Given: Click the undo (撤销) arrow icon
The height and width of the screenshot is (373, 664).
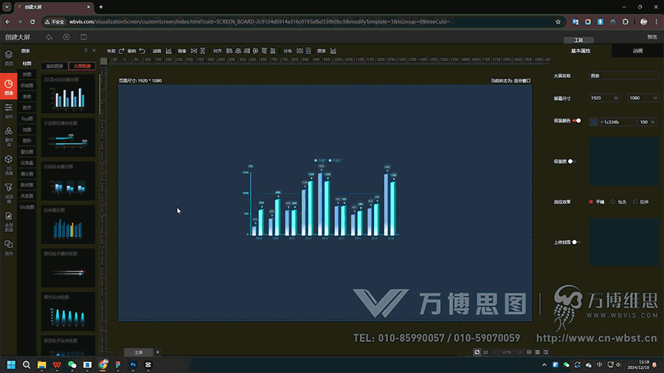Looking at the screenshot, I should [142, 51].
